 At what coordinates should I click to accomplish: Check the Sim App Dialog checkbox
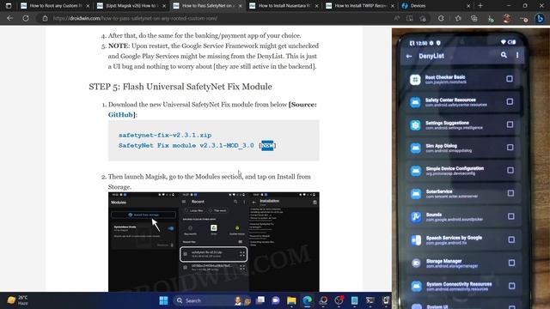click(510, 147)
